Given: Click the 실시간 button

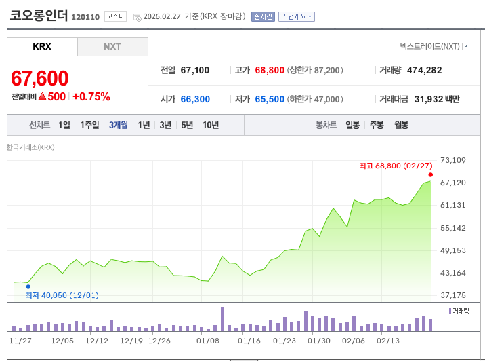Looking at the screenshot, I should pos(263,16).
